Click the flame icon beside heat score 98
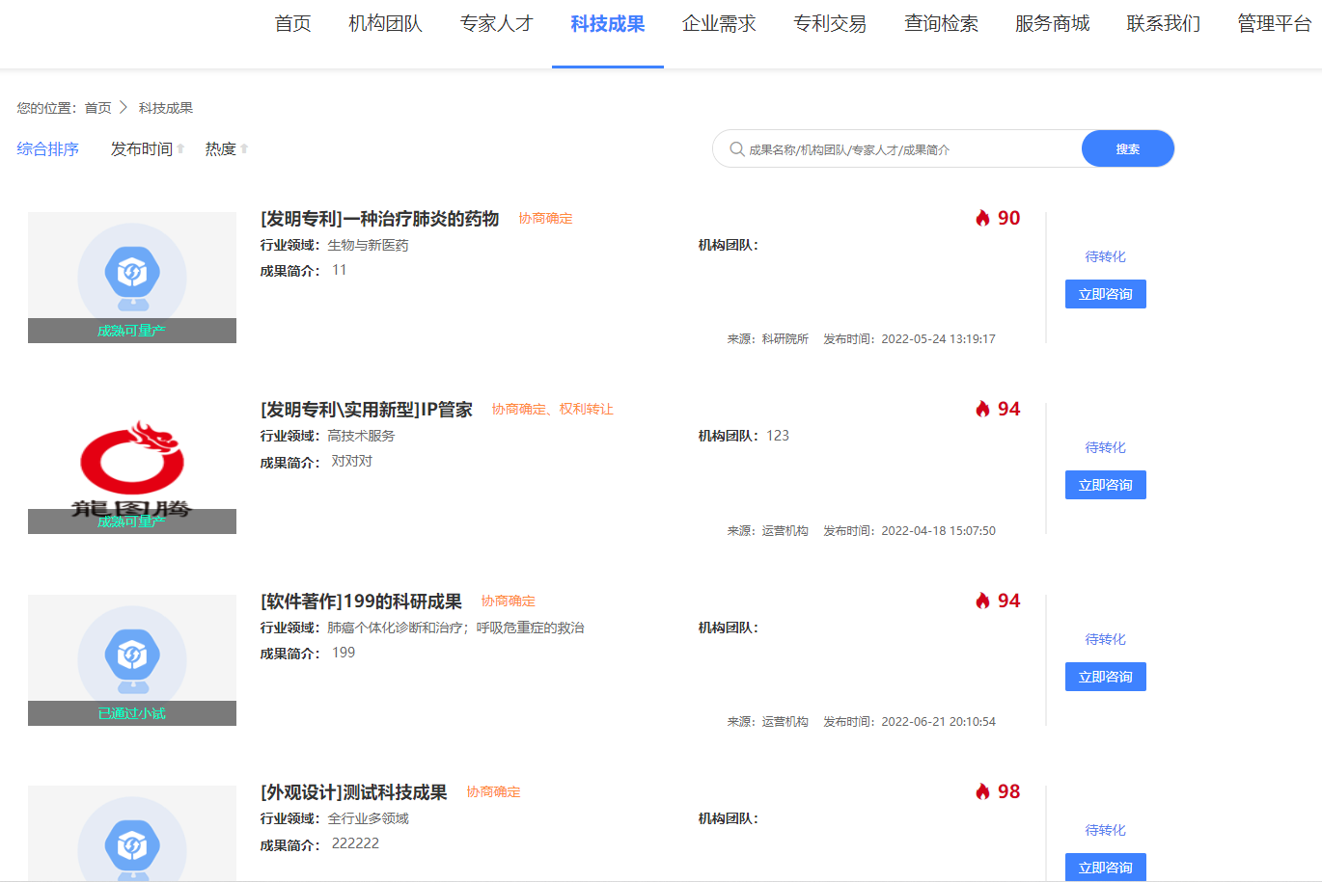Image resolution: width=1322 pixels, height=882 pixels. (982, 791)
